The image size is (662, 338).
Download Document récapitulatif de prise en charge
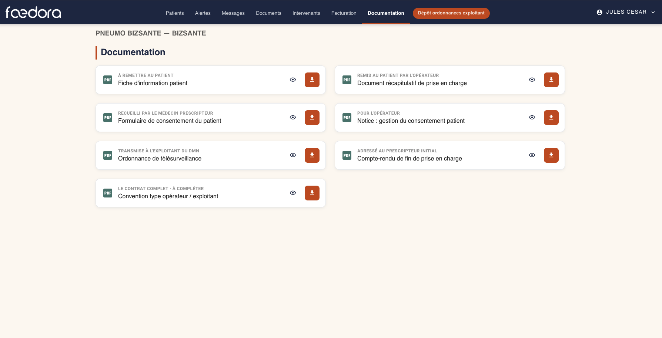point(551,80)
